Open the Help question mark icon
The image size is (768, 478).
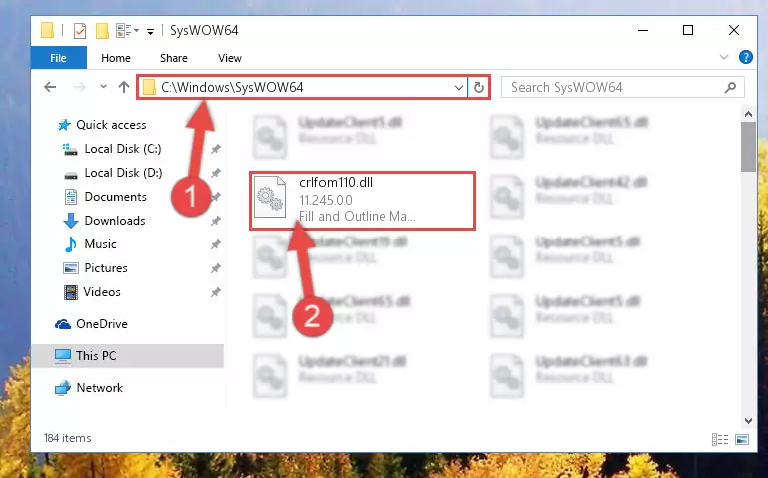point(745,57)
